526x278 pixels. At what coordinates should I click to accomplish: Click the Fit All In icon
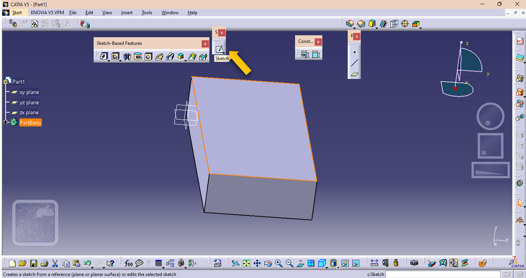pos(246,263)
